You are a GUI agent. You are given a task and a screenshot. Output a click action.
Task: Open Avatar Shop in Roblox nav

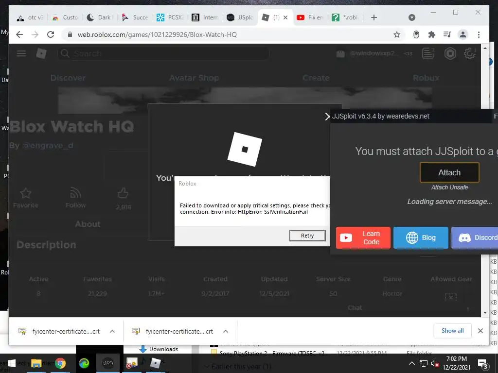coord(194,78)
